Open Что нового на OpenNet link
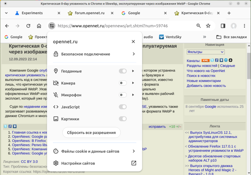The width and height of the screenshot is (251, 175). (206, 71)
